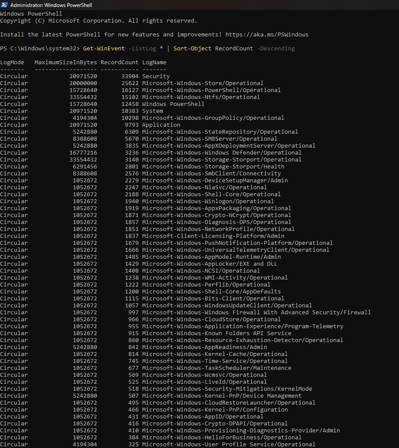Viewport: 399px width, 448px height.
Task: Click 'Microsoft-Windows-SMBServer/Operational' entry
Action: (x=209, y=139)
